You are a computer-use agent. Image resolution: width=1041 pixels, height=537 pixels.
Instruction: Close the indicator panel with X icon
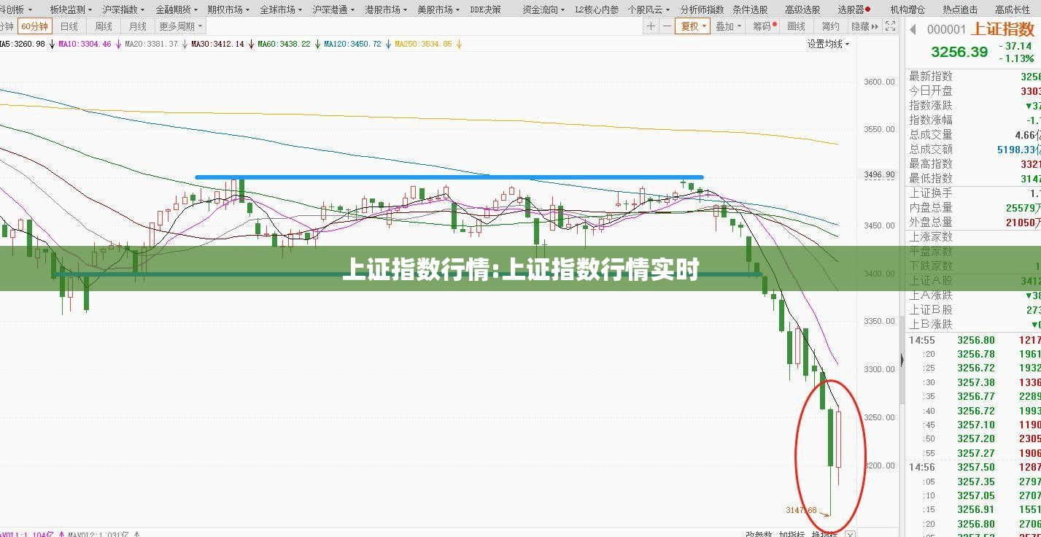point(850,534)
